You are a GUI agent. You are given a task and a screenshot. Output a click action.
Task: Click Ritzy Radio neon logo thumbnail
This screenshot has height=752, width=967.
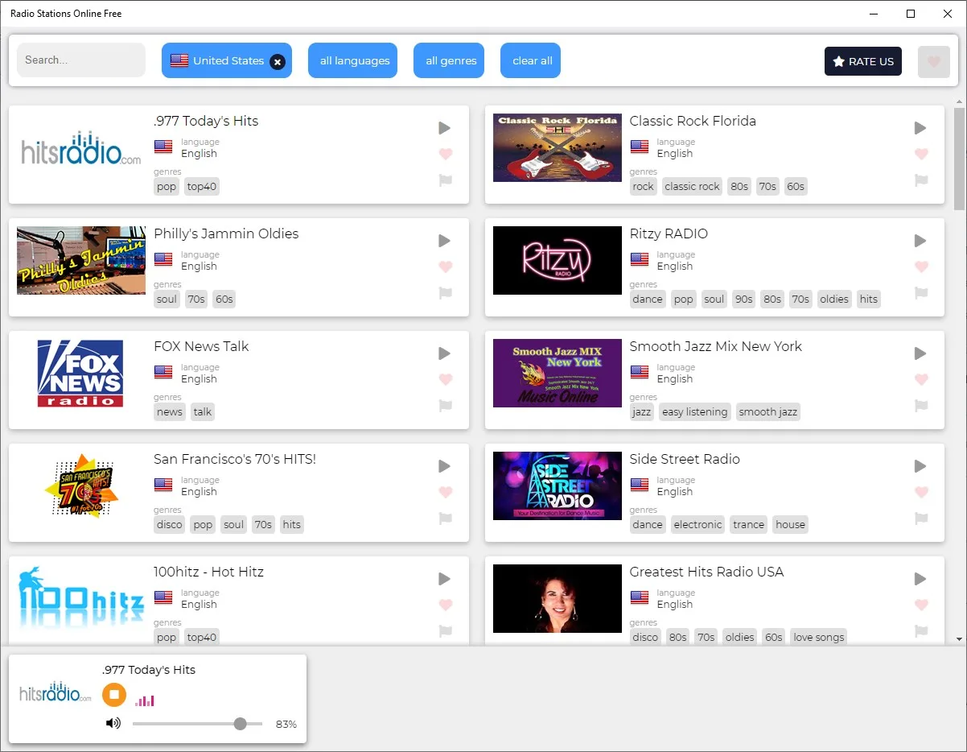(x=558, y=260)
